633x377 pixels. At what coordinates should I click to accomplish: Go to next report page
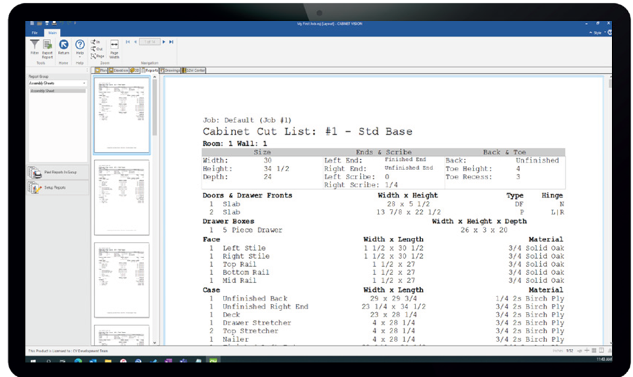click(164, 42)
